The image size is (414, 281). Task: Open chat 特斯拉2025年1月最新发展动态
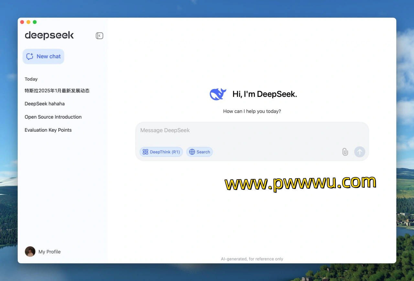pyautogui.click(x=57, y=91)
